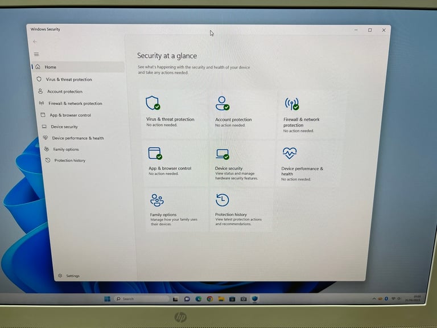Click the antenna icon beside Firewall & network protection
This screenshot has height=328, width=437.
tap(42, 103)
